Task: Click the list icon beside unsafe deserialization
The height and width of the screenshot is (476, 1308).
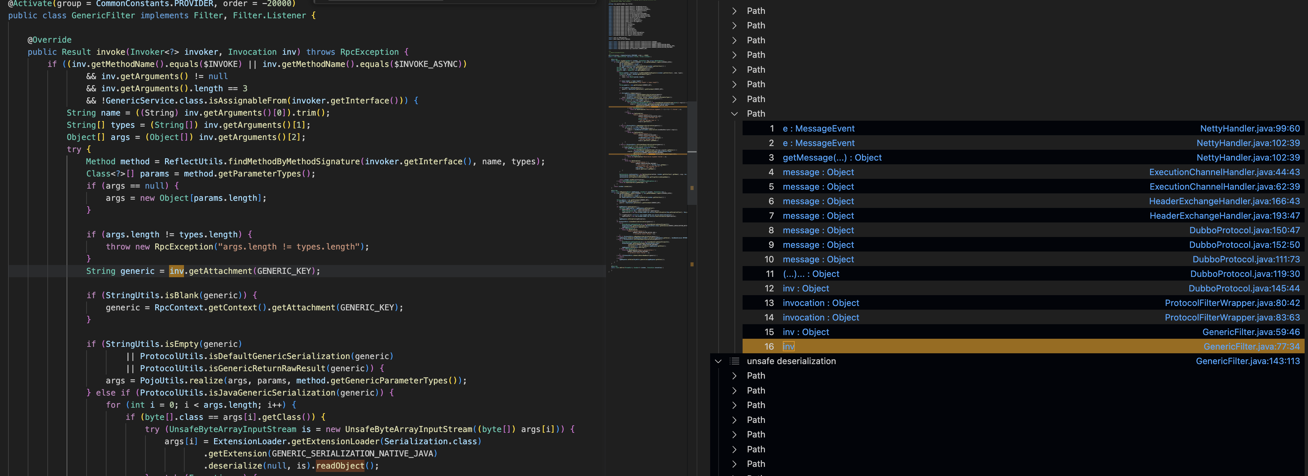Action: (x=734, y=361)
